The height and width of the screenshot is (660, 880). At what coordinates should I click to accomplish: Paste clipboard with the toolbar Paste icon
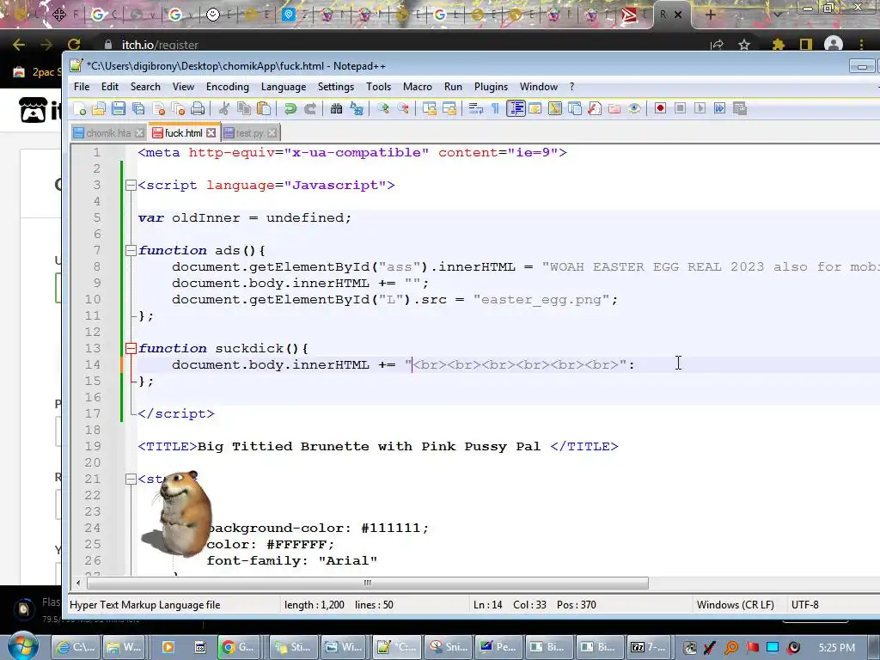[x=264, y=108]
